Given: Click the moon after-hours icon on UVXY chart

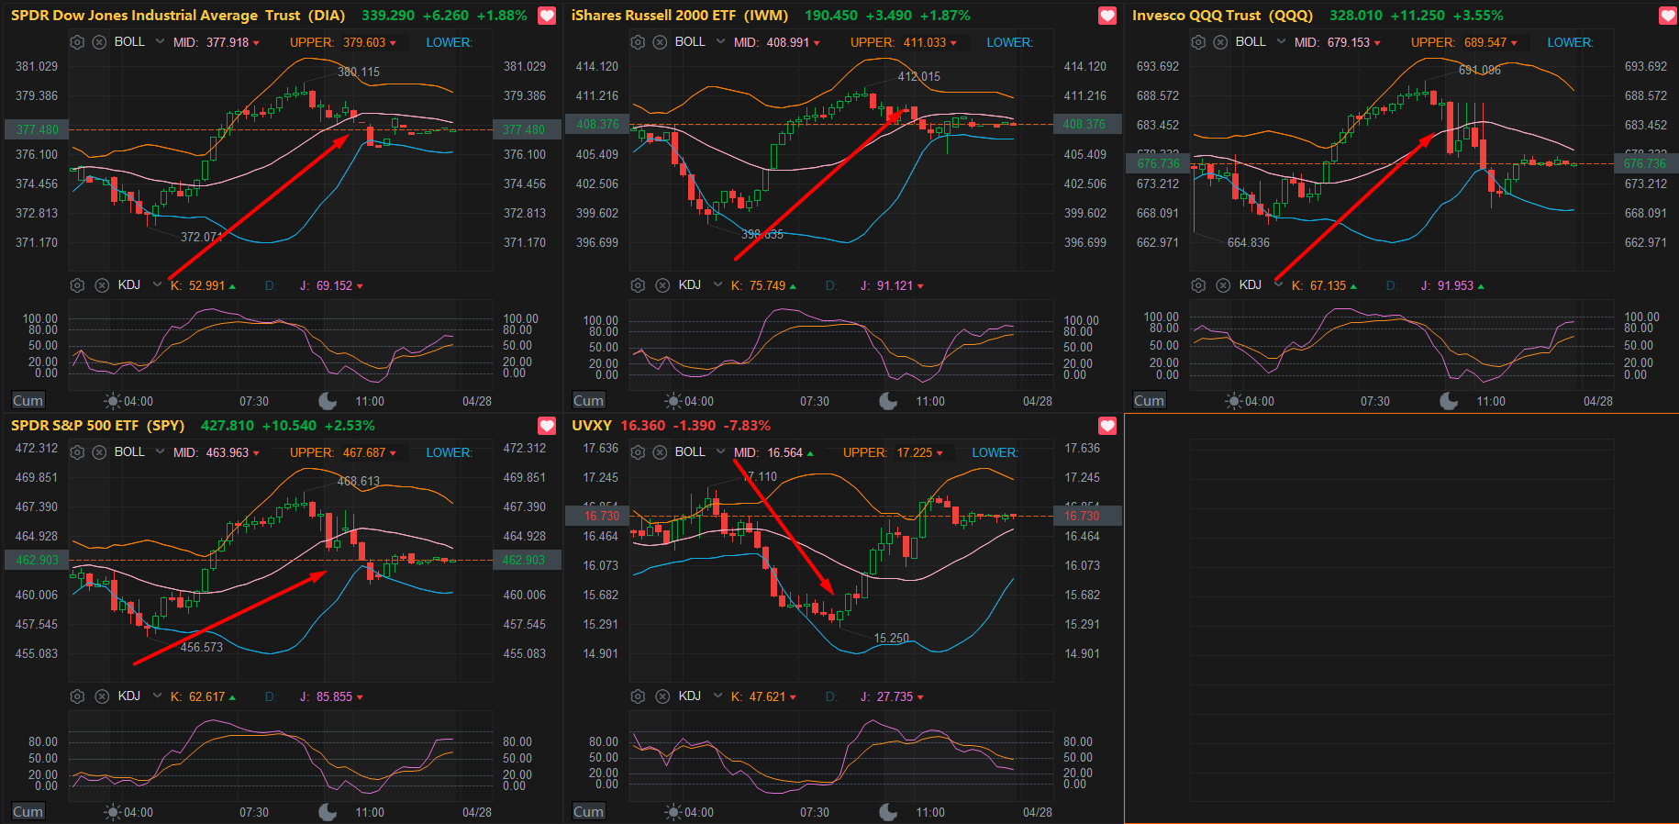Looking at the screenshot, I should [x=888, y=812].
